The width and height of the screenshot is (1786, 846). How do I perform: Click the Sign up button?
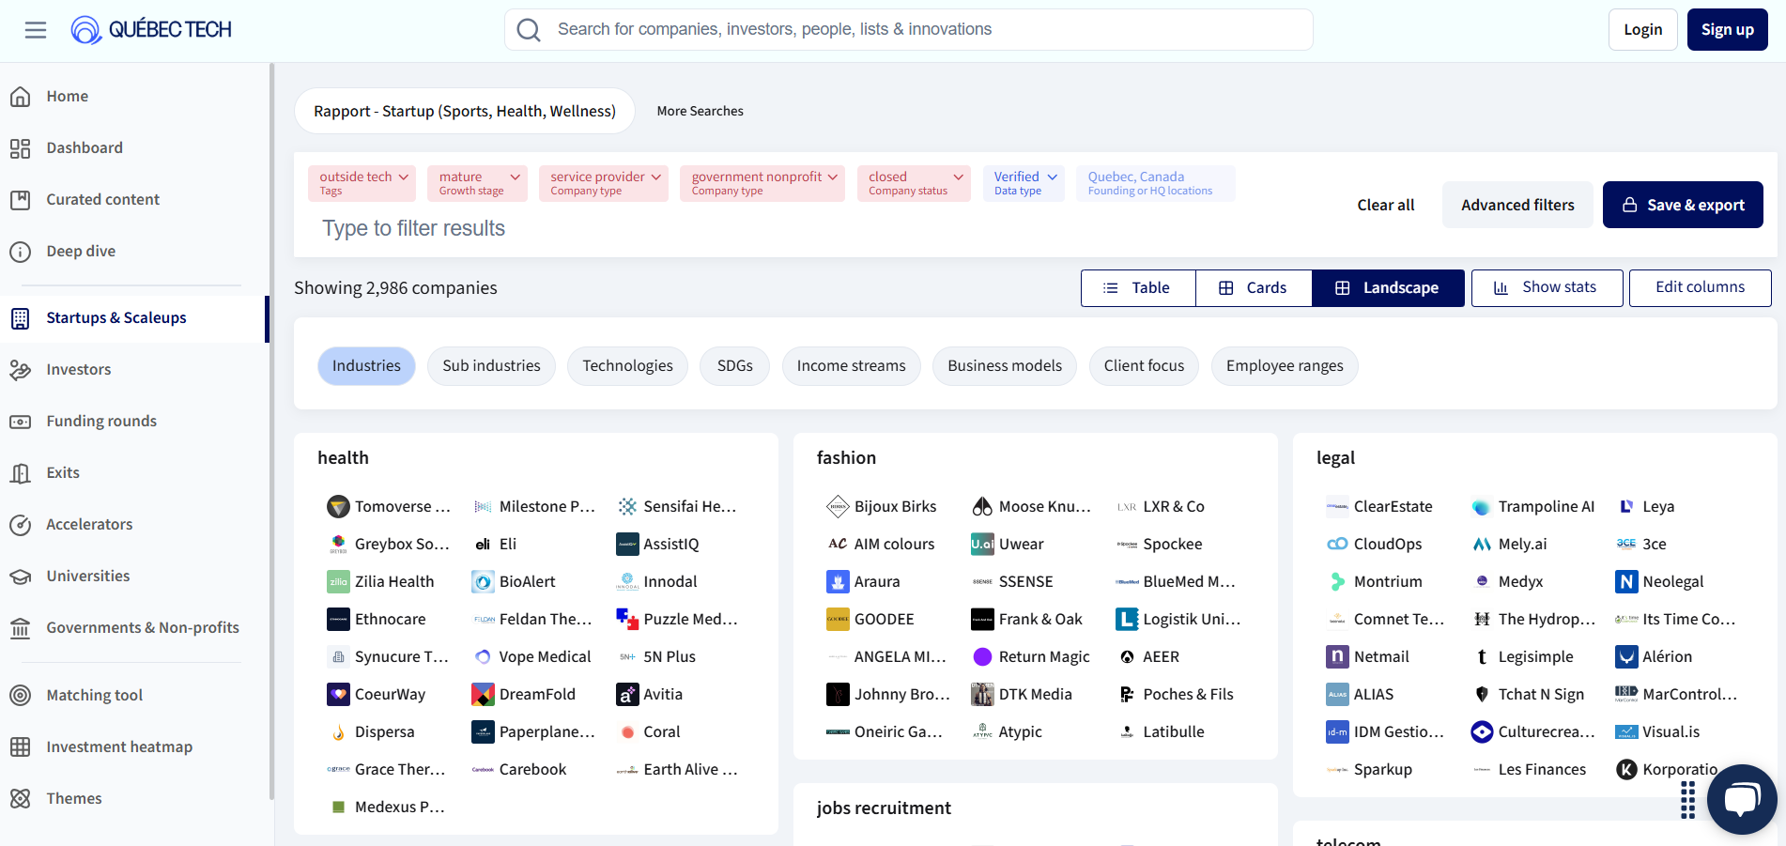tap(1728, 30)
